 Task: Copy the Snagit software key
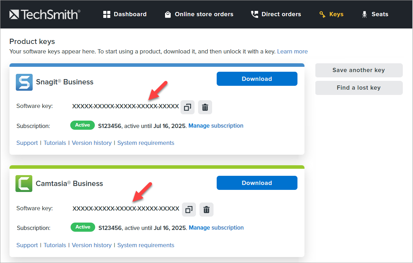click(x=188, y=107)
